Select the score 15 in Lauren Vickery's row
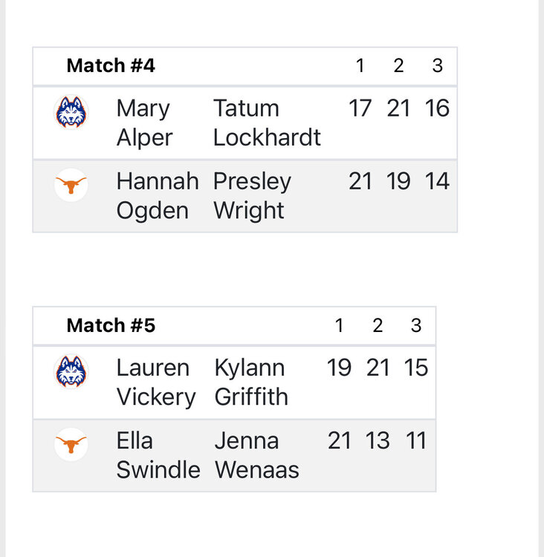The height and width of the screenshot is (557, 544). click(x=416, y=368)
